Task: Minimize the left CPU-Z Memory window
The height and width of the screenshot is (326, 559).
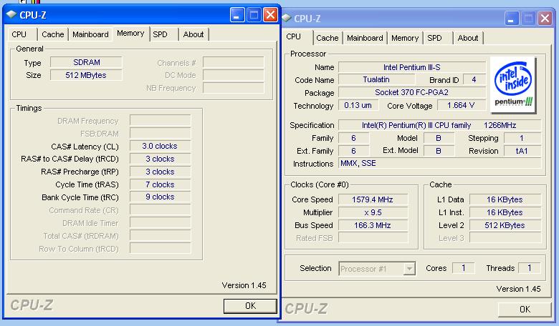Action: pos(237,15)
